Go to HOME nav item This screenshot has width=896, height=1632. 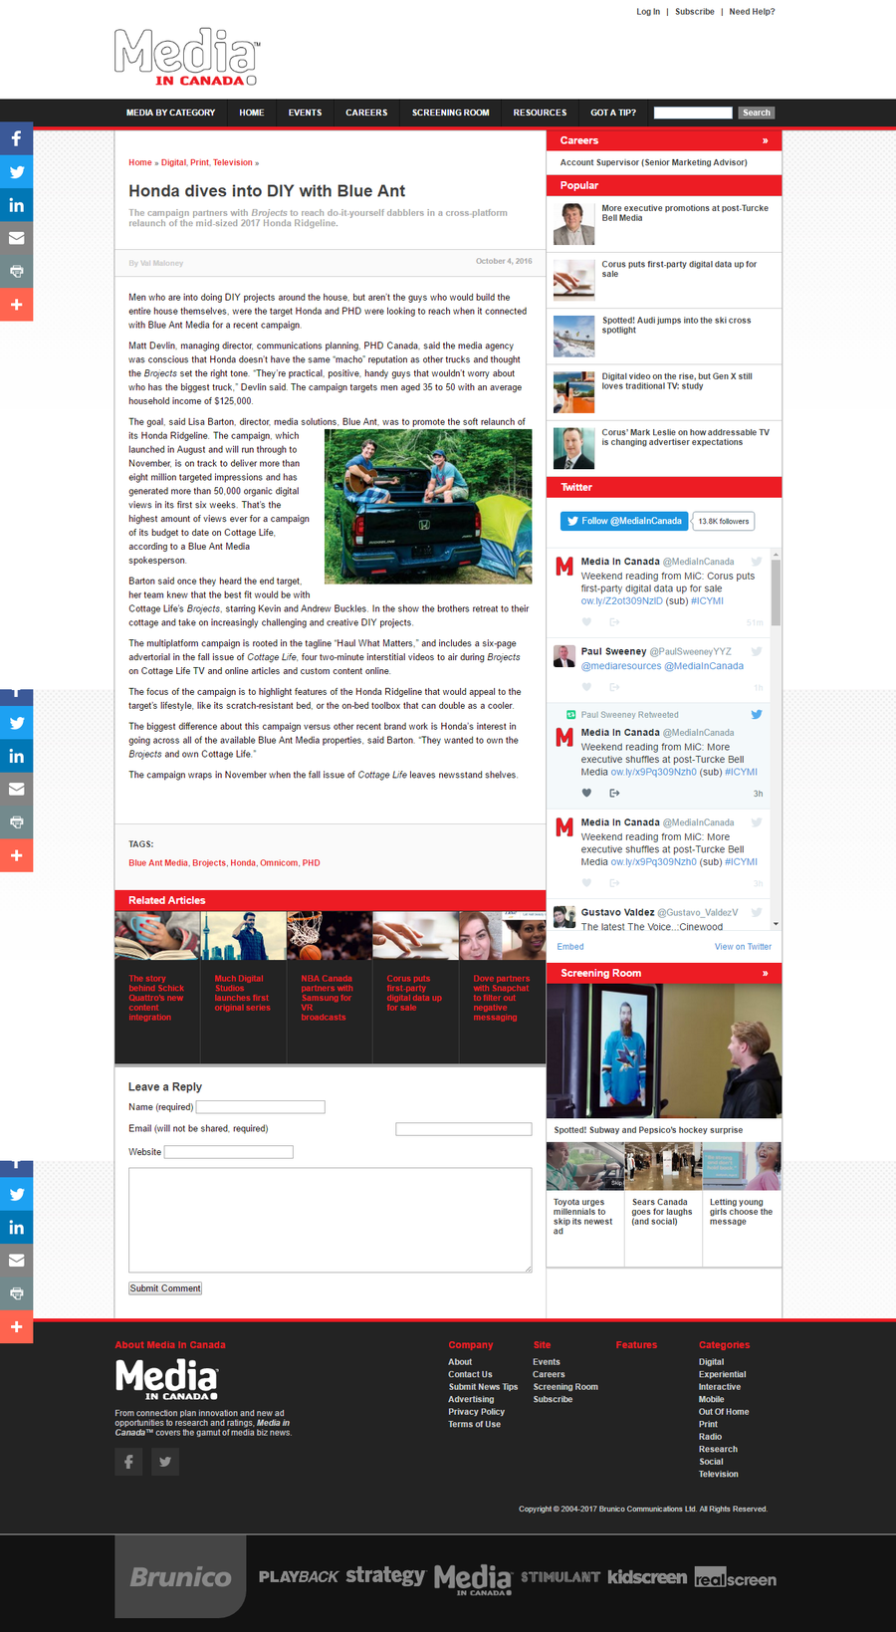pos(252,113)
